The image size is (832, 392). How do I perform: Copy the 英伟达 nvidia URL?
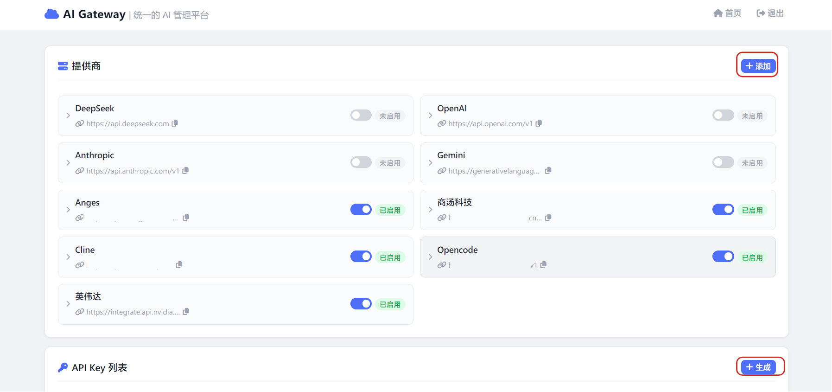click(186, 312)
